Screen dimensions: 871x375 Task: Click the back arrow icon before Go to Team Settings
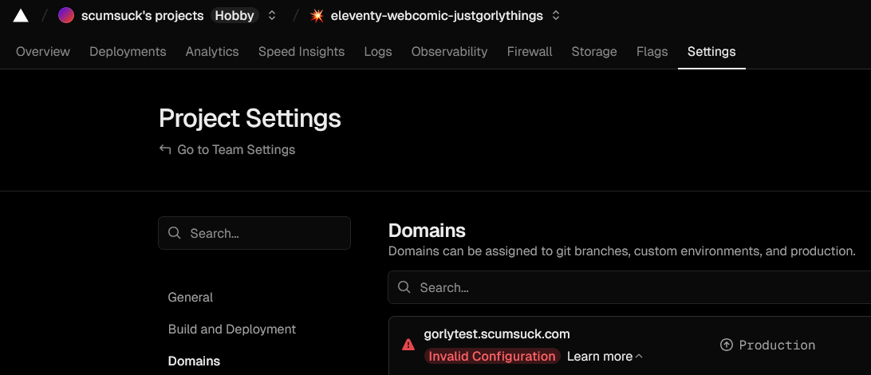[165, 149]
